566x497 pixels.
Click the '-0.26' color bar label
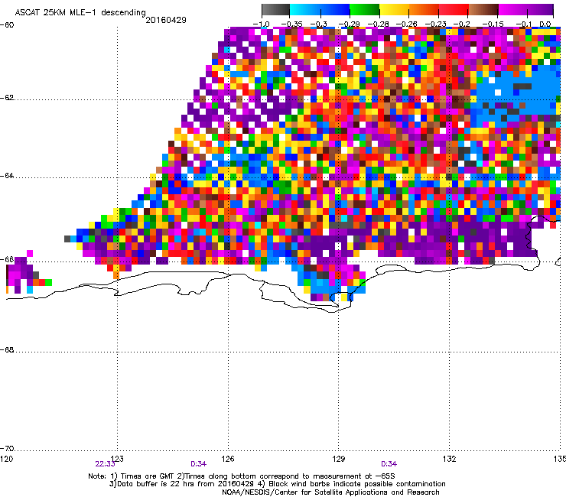pos(407,24)
